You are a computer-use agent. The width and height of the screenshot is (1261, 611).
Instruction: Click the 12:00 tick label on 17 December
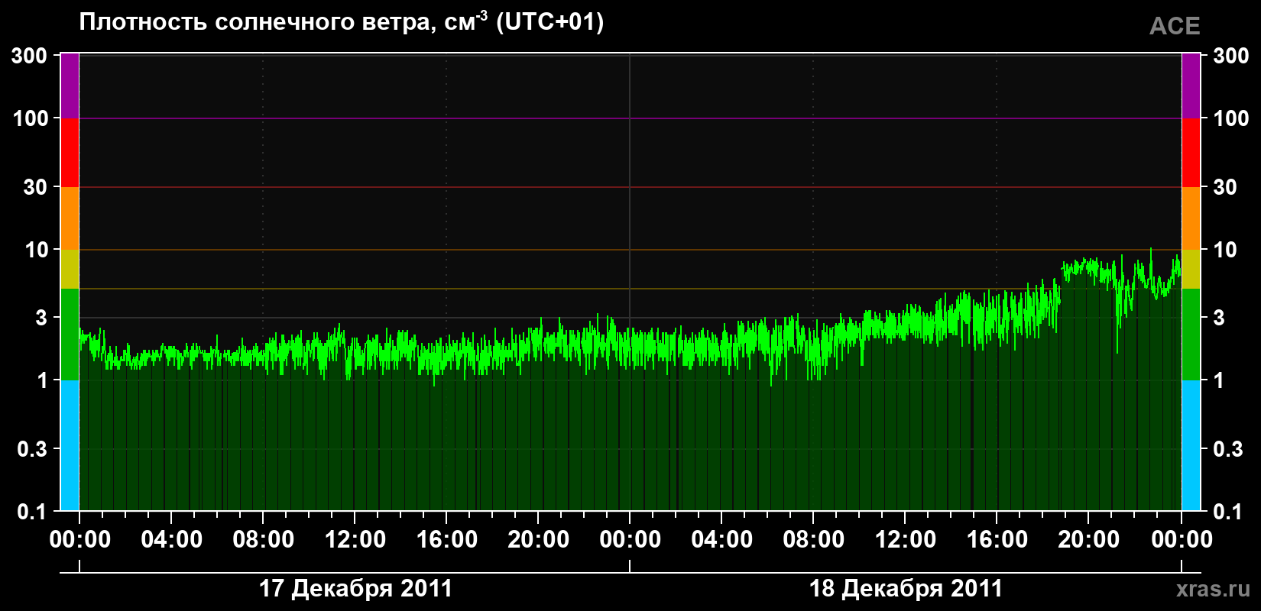[355, 540]
